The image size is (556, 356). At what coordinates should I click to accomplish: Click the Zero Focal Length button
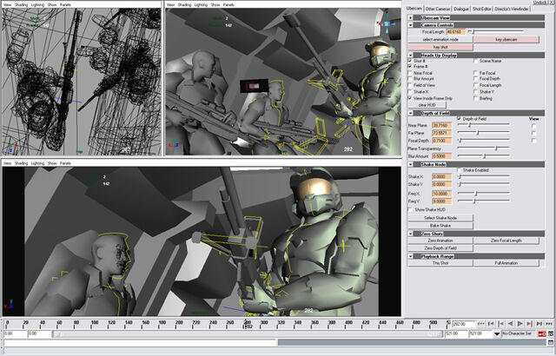506,241
